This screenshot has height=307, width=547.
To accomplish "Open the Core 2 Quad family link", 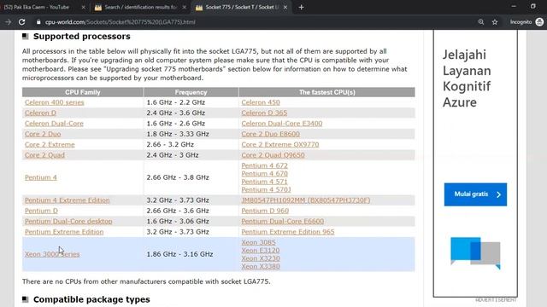I will click(44, 155).
